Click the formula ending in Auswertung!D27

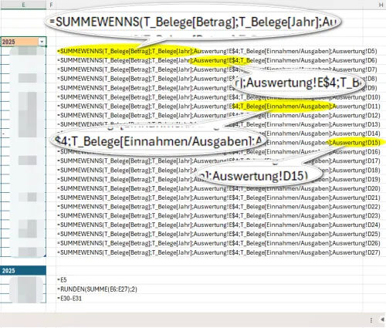pyautogui.click(x=218, y=252)
